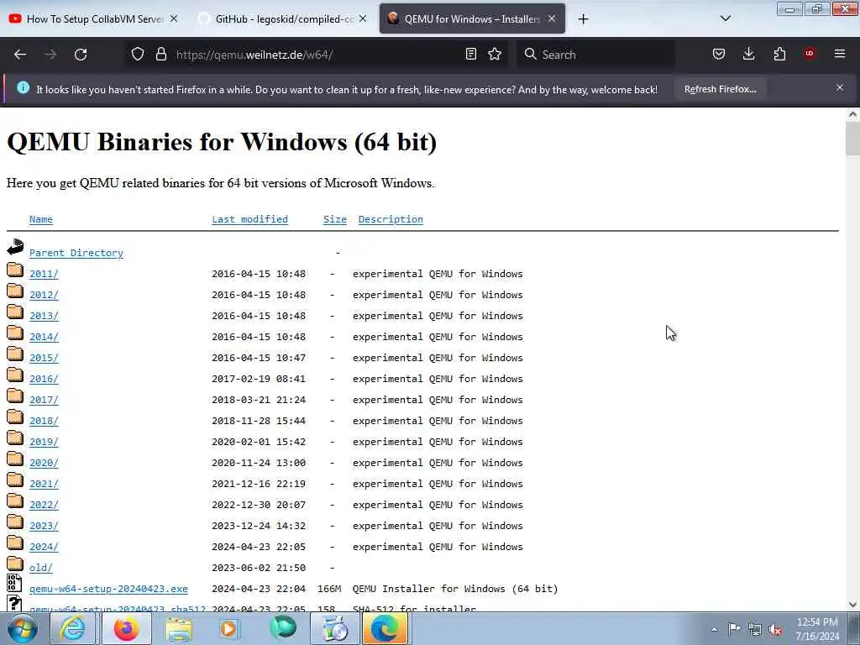The width and height of the screenshot is (860, 645).
Task: Expand the list all tabs chevron
Action: tap(725, 18)
